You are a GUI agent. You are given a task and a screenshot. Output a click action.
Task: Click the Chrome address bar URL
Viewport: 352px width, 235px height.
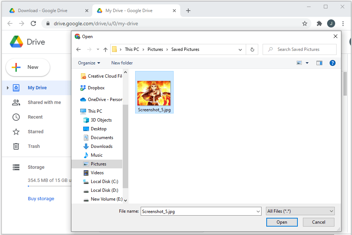tap(96, 23)
